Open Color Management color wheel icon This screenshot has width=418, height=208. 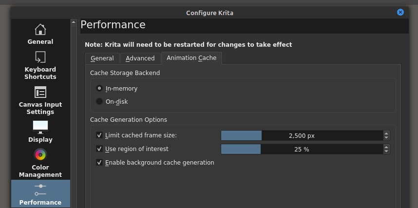40,155
